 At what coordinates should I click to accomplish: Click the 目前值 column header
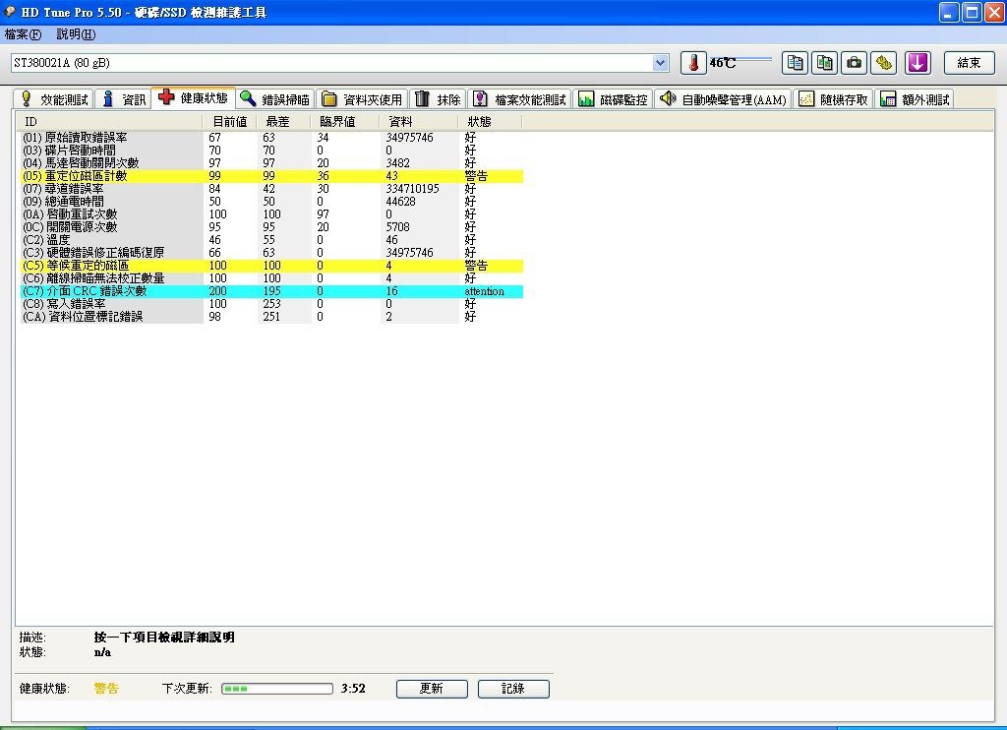tap(229, 121)
